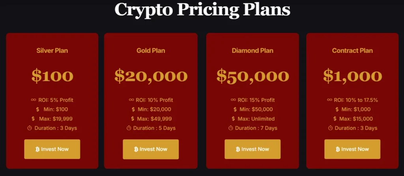Select the Silver Plan title
Image resolution: width=404 pixels, height=176 pixels.
52,51
